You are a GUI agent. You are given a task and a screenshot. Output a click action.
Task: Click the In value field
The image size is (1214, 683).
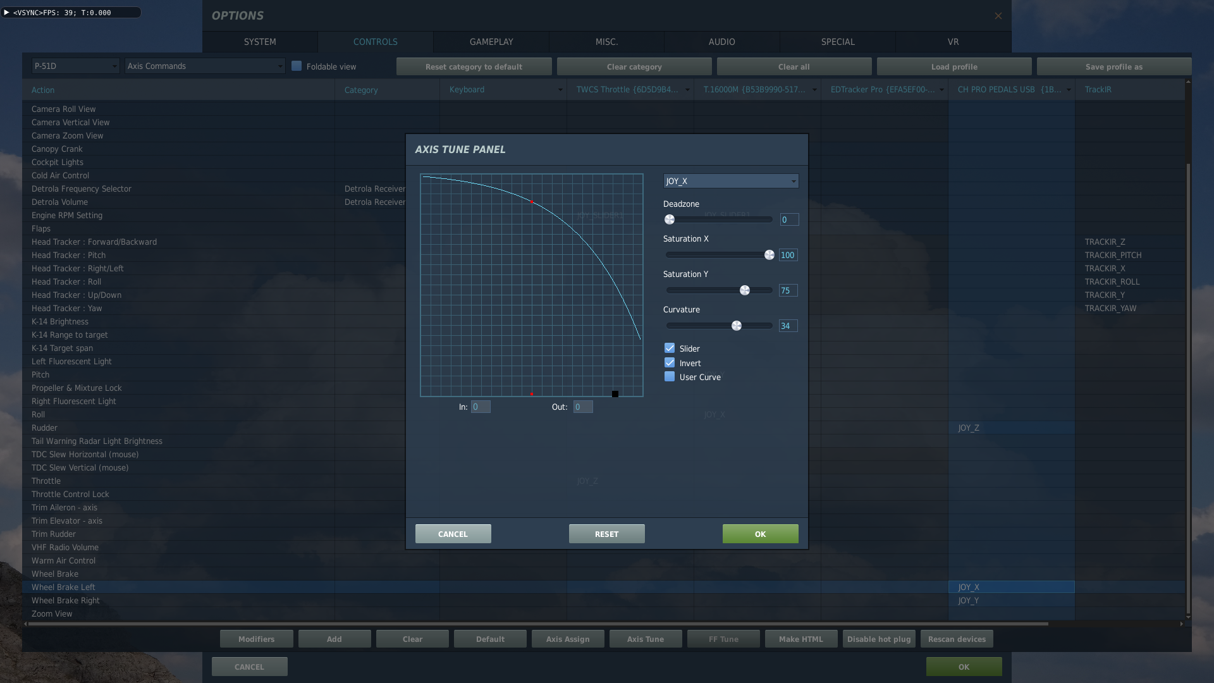481,407
